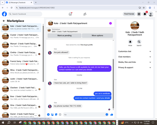Screen dimensions: 157x125
Task: Click 'send me contact number i send you details'
Action: [92, 98]
